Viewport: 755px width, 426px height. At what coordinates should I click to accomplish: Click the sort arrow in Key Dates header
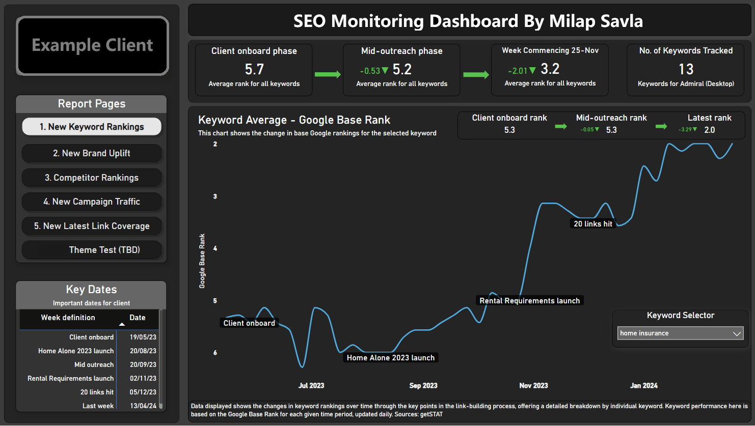coord(122,324)
